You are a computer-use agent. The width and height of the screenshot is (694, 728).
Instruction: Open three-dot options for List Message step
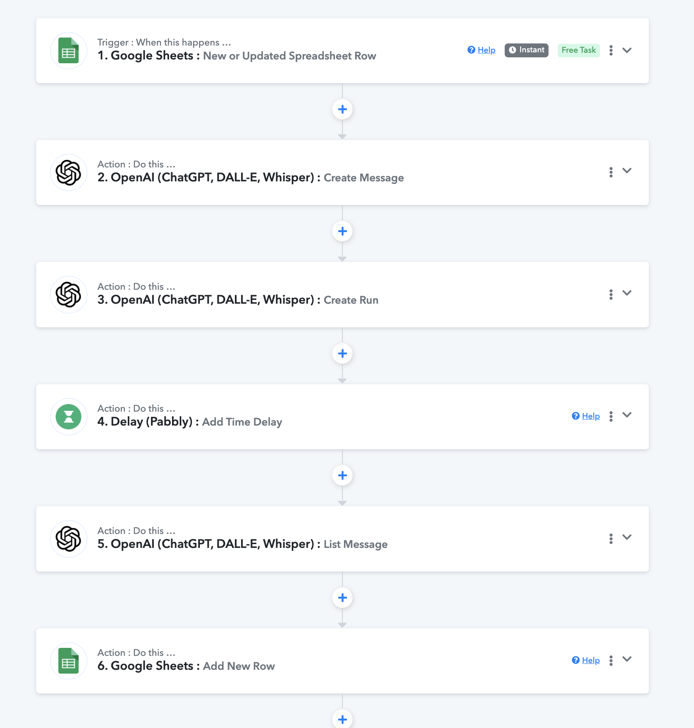click(611, 539)
